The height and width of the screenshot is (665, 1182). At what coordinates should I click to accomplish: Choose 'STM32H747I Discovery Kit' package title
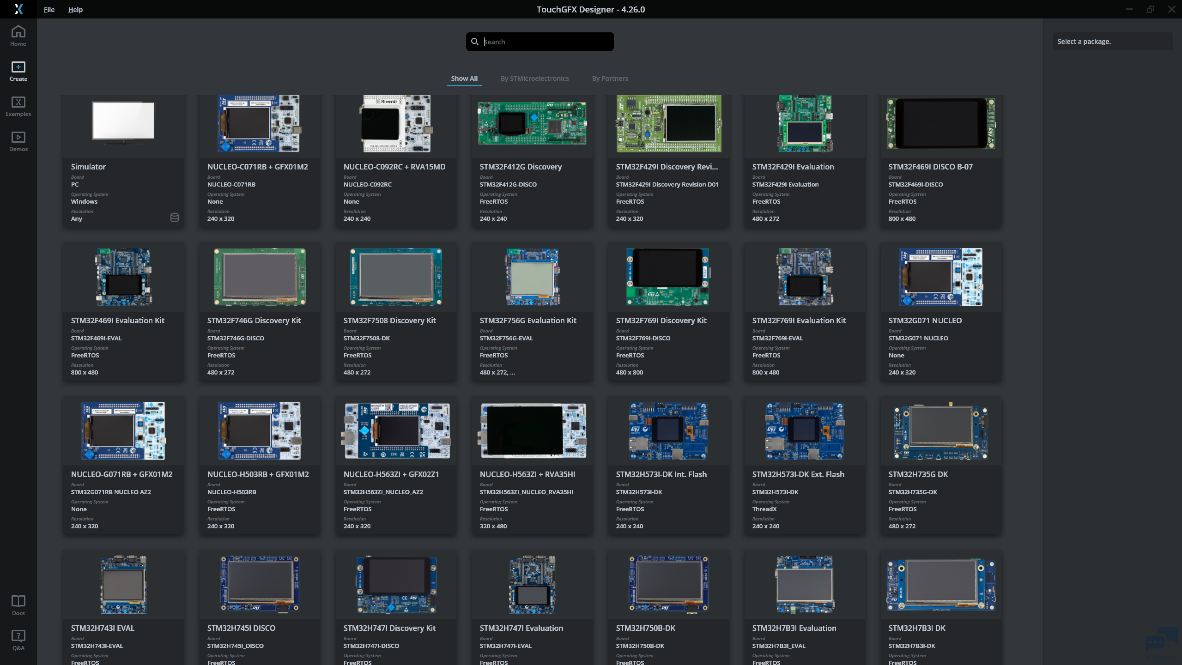click(389, 628)
